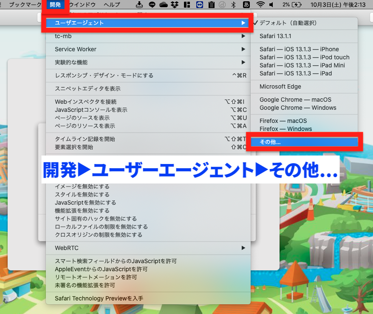Select Safari — iOS 13.1.3 — iPad agent
This screenshot has width=373, height=314.
[304, 73]
